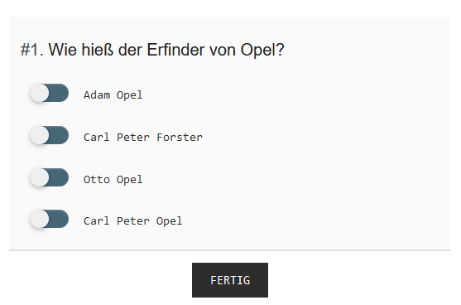Click the white knob of Adam Opel toggle
This screenshot has width=461, height=305.
point(40,93)
